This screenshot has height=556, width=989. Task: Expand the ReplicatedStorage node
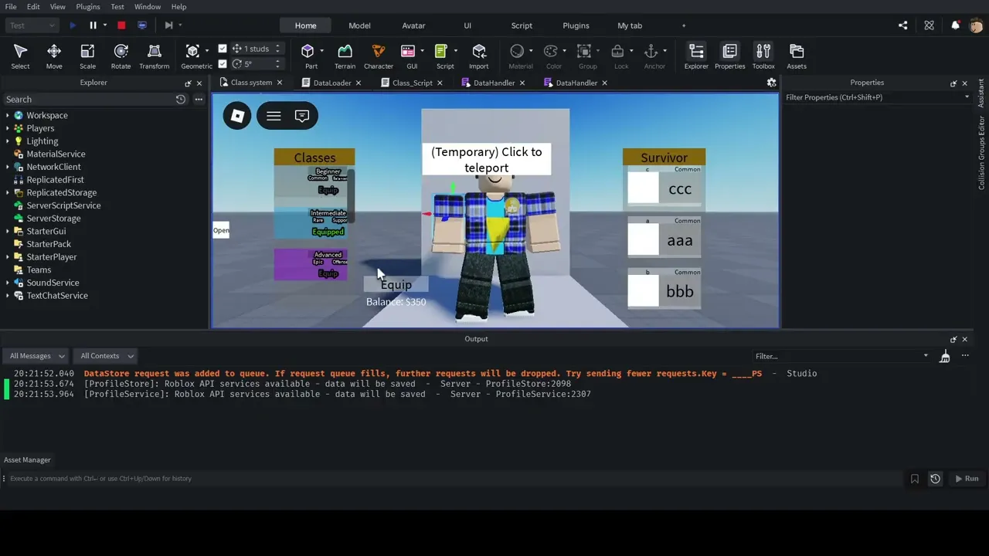tap(8, 192)
